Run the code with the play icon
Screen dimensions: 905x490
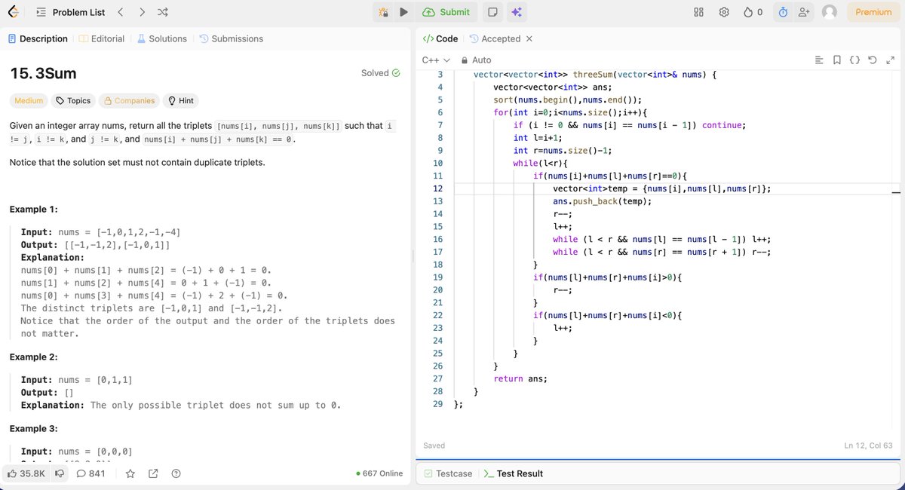click(x=403, y=12)
